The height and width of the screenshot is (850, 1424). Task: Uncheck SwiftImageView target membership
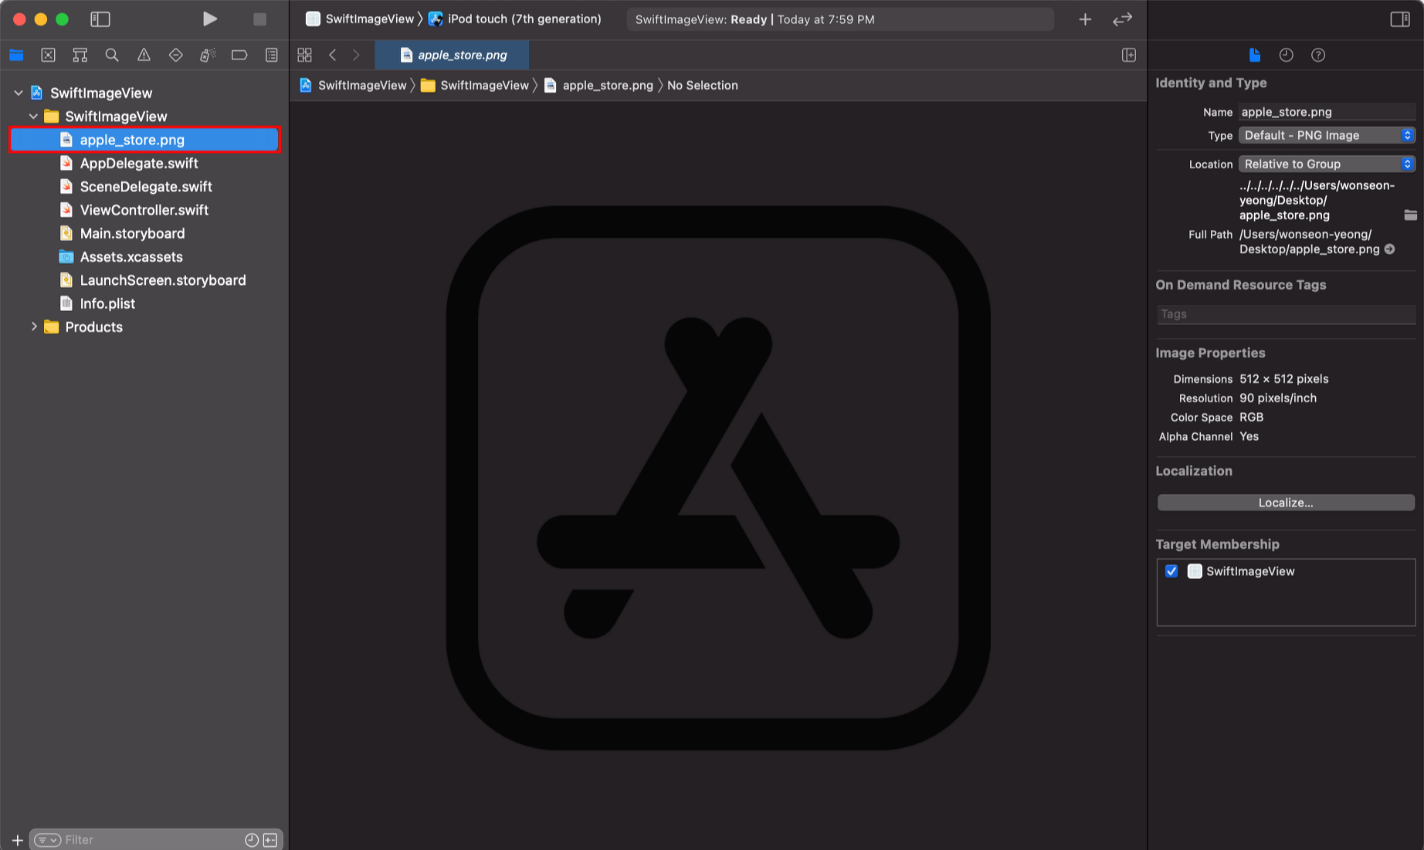point(1171,571)
